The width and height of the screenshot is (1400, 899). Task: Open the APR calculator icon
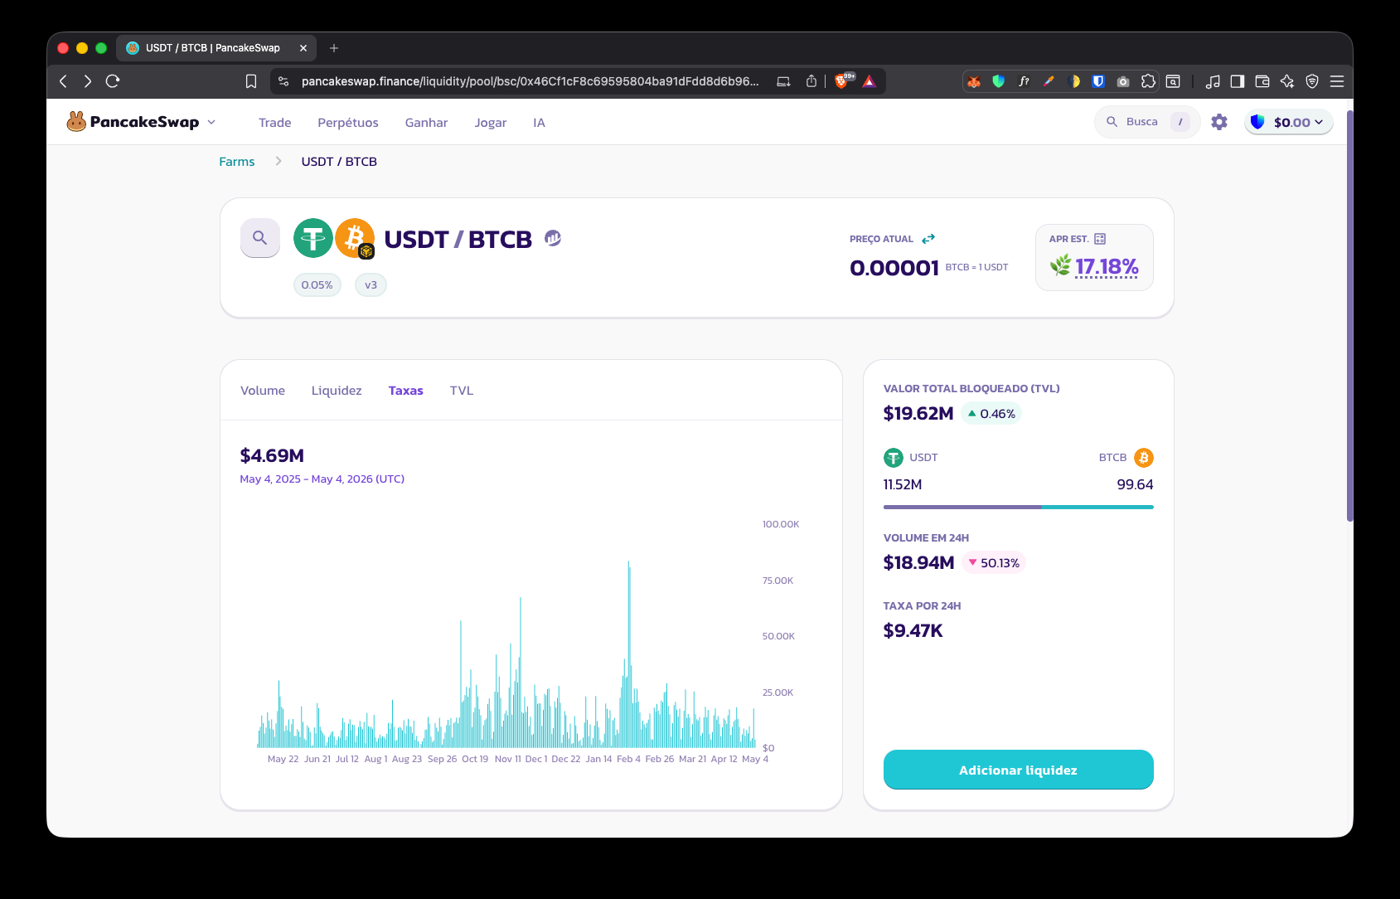pos(1100,239)
